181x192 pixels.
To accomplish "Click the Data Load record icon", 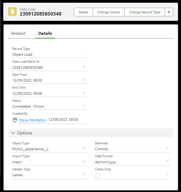I will (12, 12).
